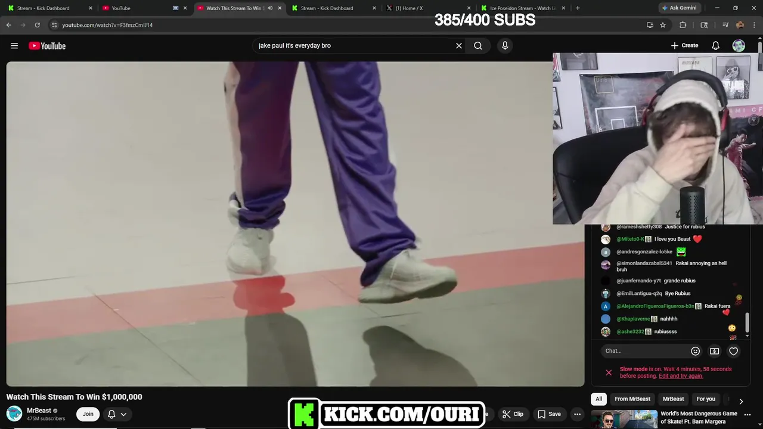763x429 pixels.
Task: Expand the MrBeast notification bell dropdown
Action: [x=117, y=414]
